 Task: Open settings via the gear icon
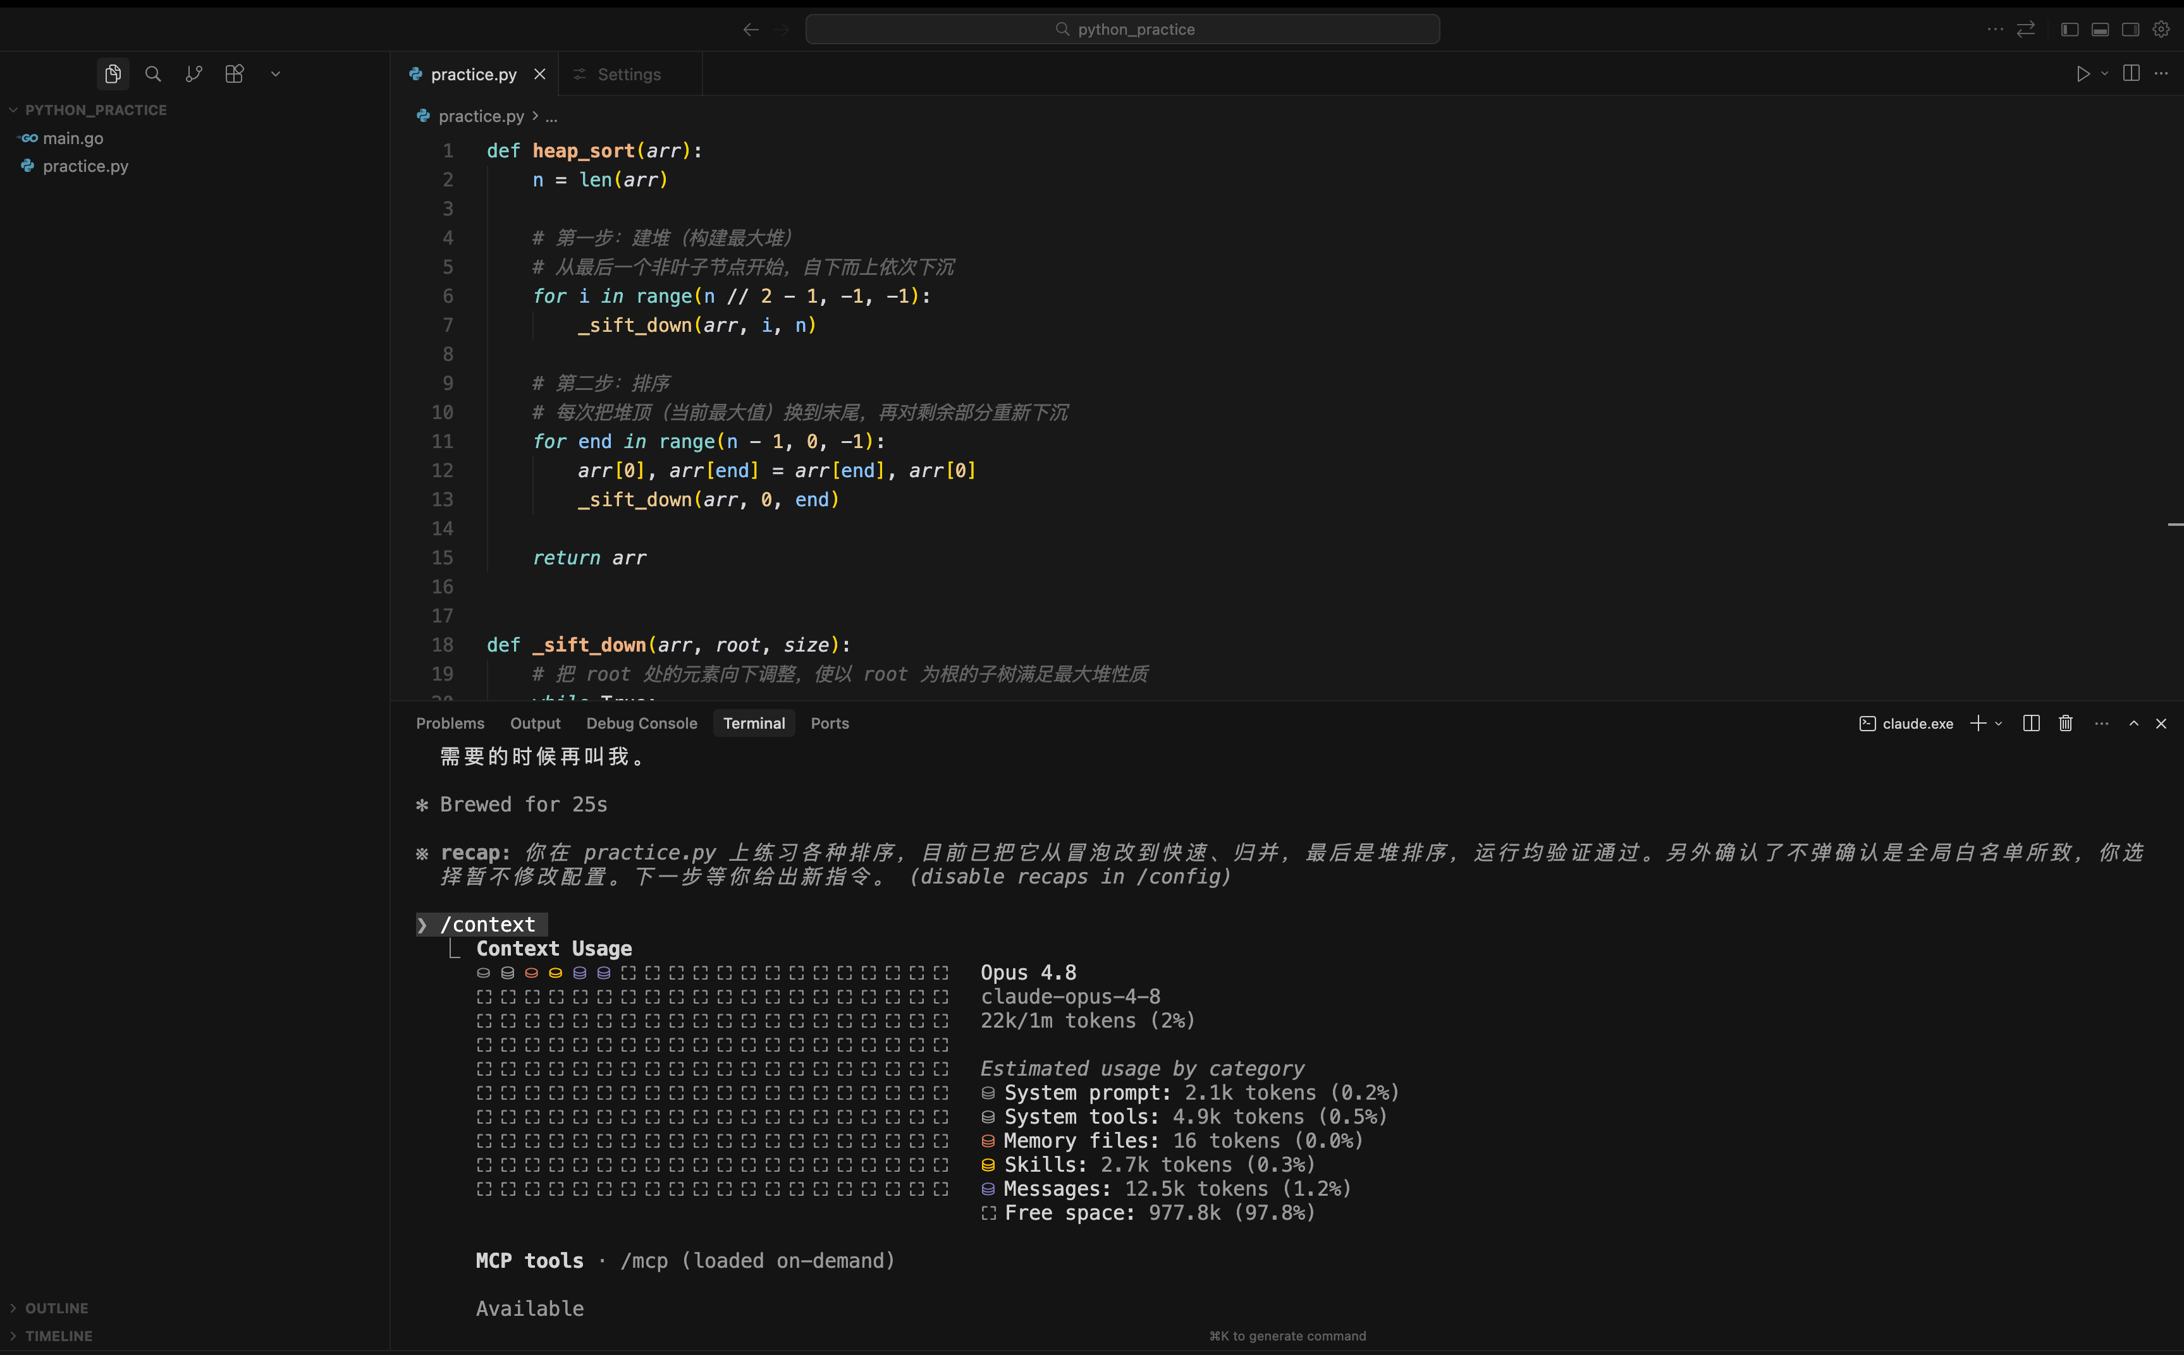coord(2162,30)
